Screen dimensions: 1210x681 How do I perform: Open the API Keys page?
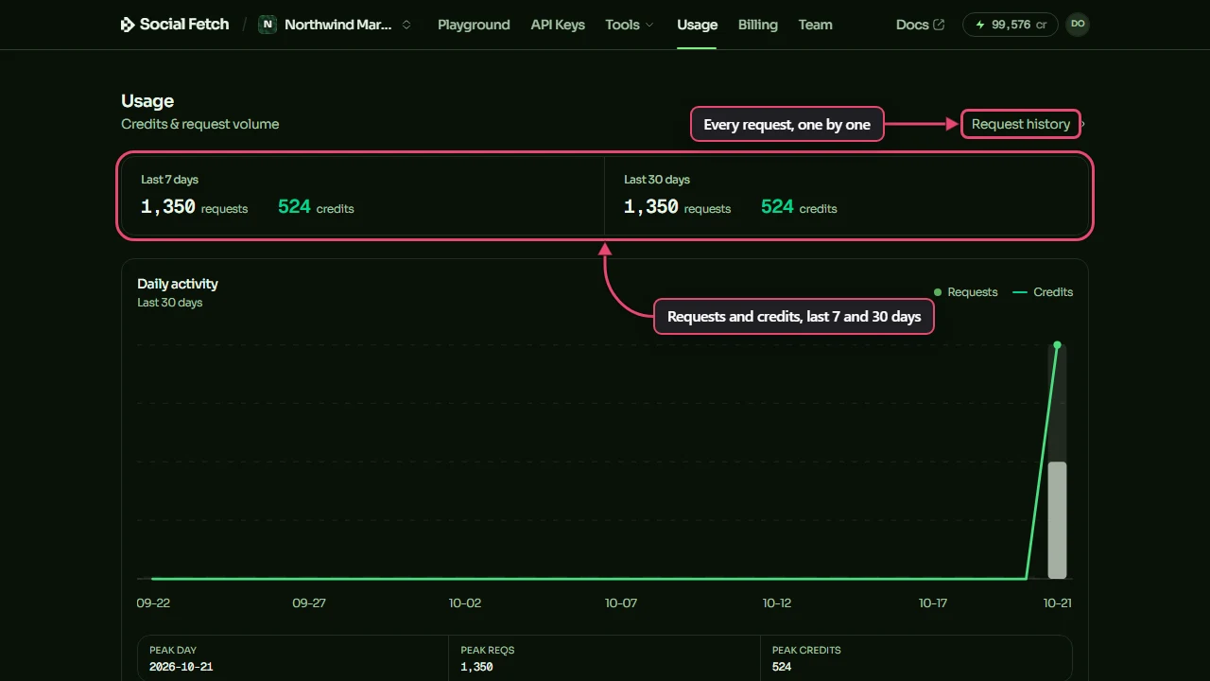[x=558, y=25]
